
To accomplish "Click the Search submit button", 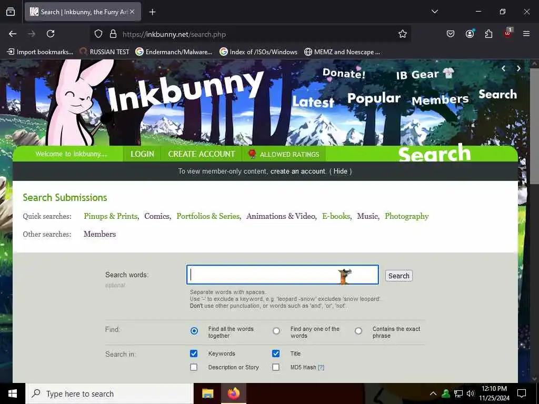I will click(x=399, y=276).
